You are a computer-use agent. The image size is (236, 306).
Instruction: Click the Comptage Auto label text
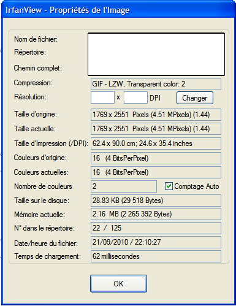197,186
